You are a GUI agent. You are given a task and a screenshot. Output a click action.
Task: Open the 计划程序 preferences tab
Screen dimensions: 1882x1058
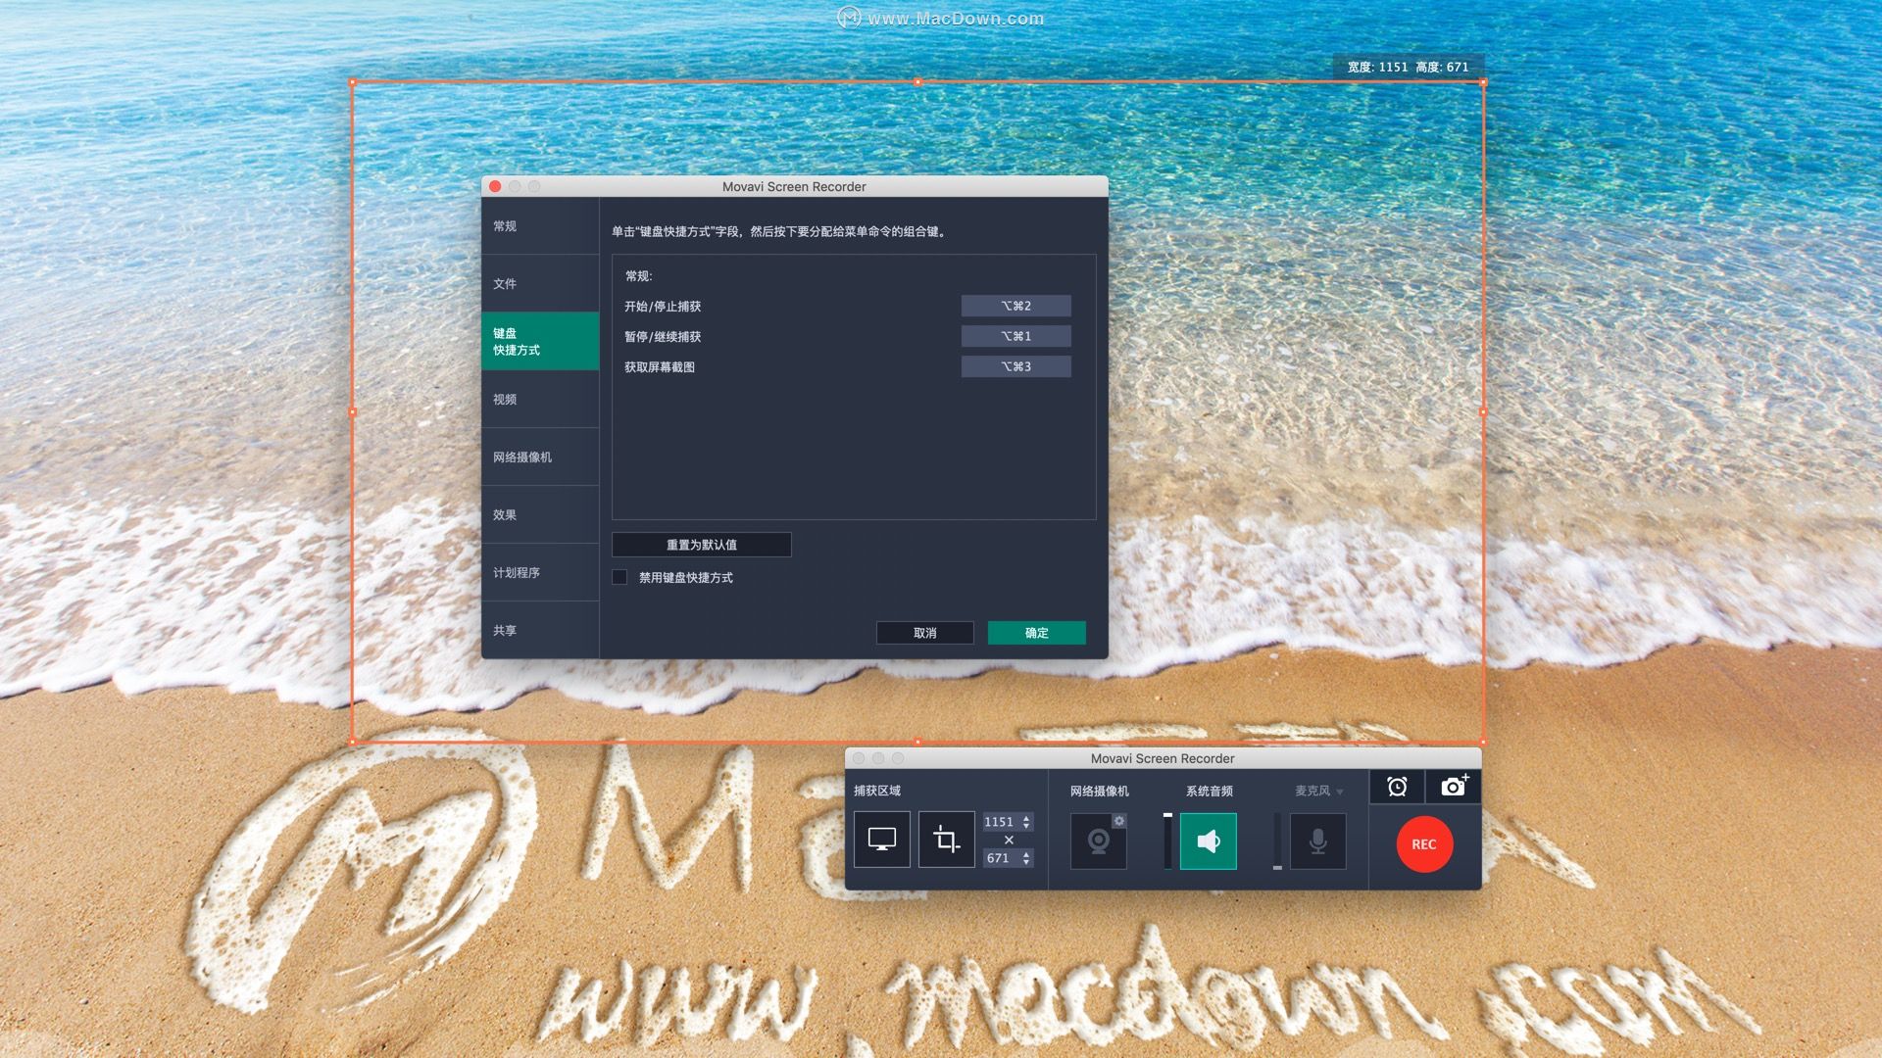click(540, 572)
